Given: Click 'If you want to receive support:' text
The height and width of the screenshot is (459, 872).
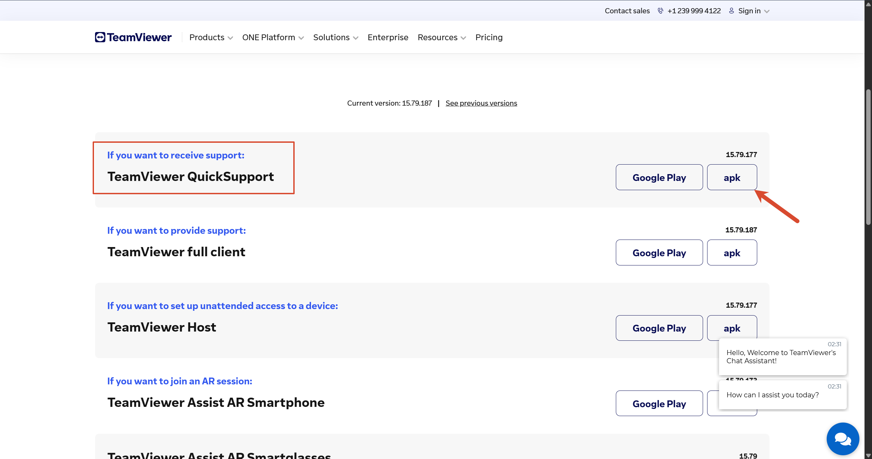Looking at the screenshot, I should coord(176,155).
